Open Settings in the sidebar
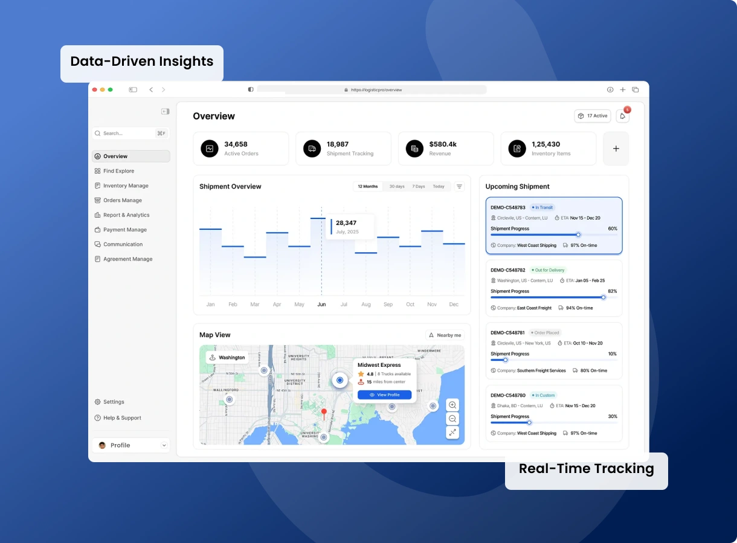Viewport: 737px width, 543px height. (x=109, y=402)
